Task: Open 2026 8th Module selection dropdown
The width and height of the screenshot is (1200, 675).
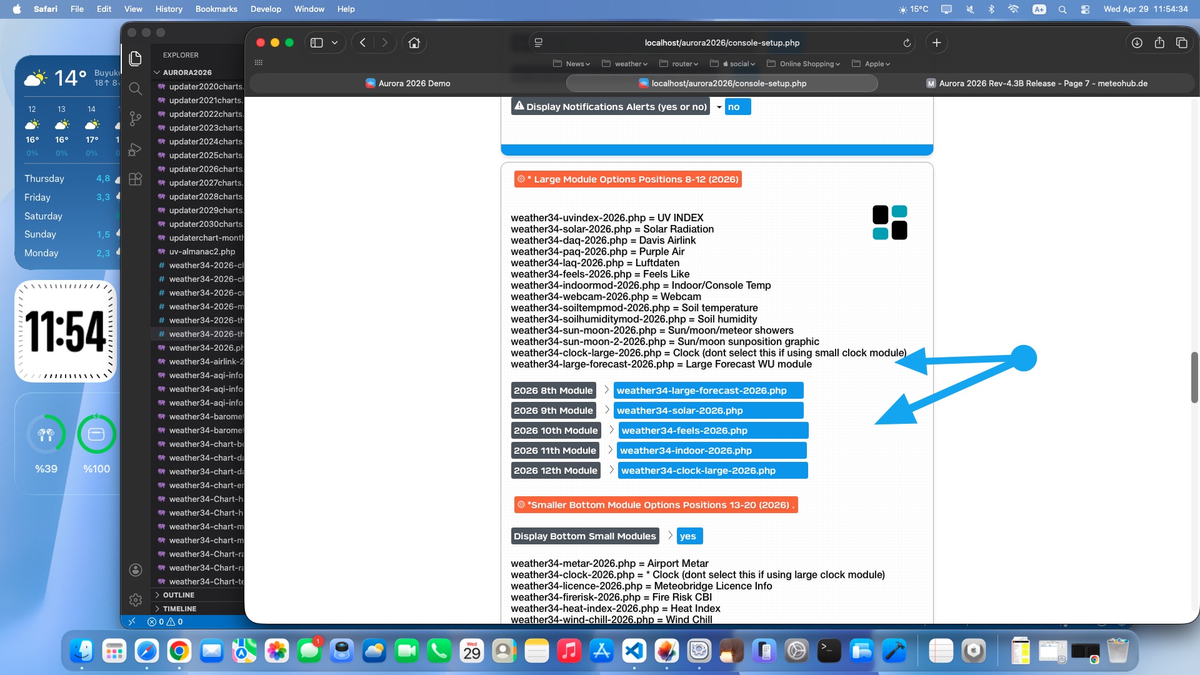Action: (x=708, y=391)
